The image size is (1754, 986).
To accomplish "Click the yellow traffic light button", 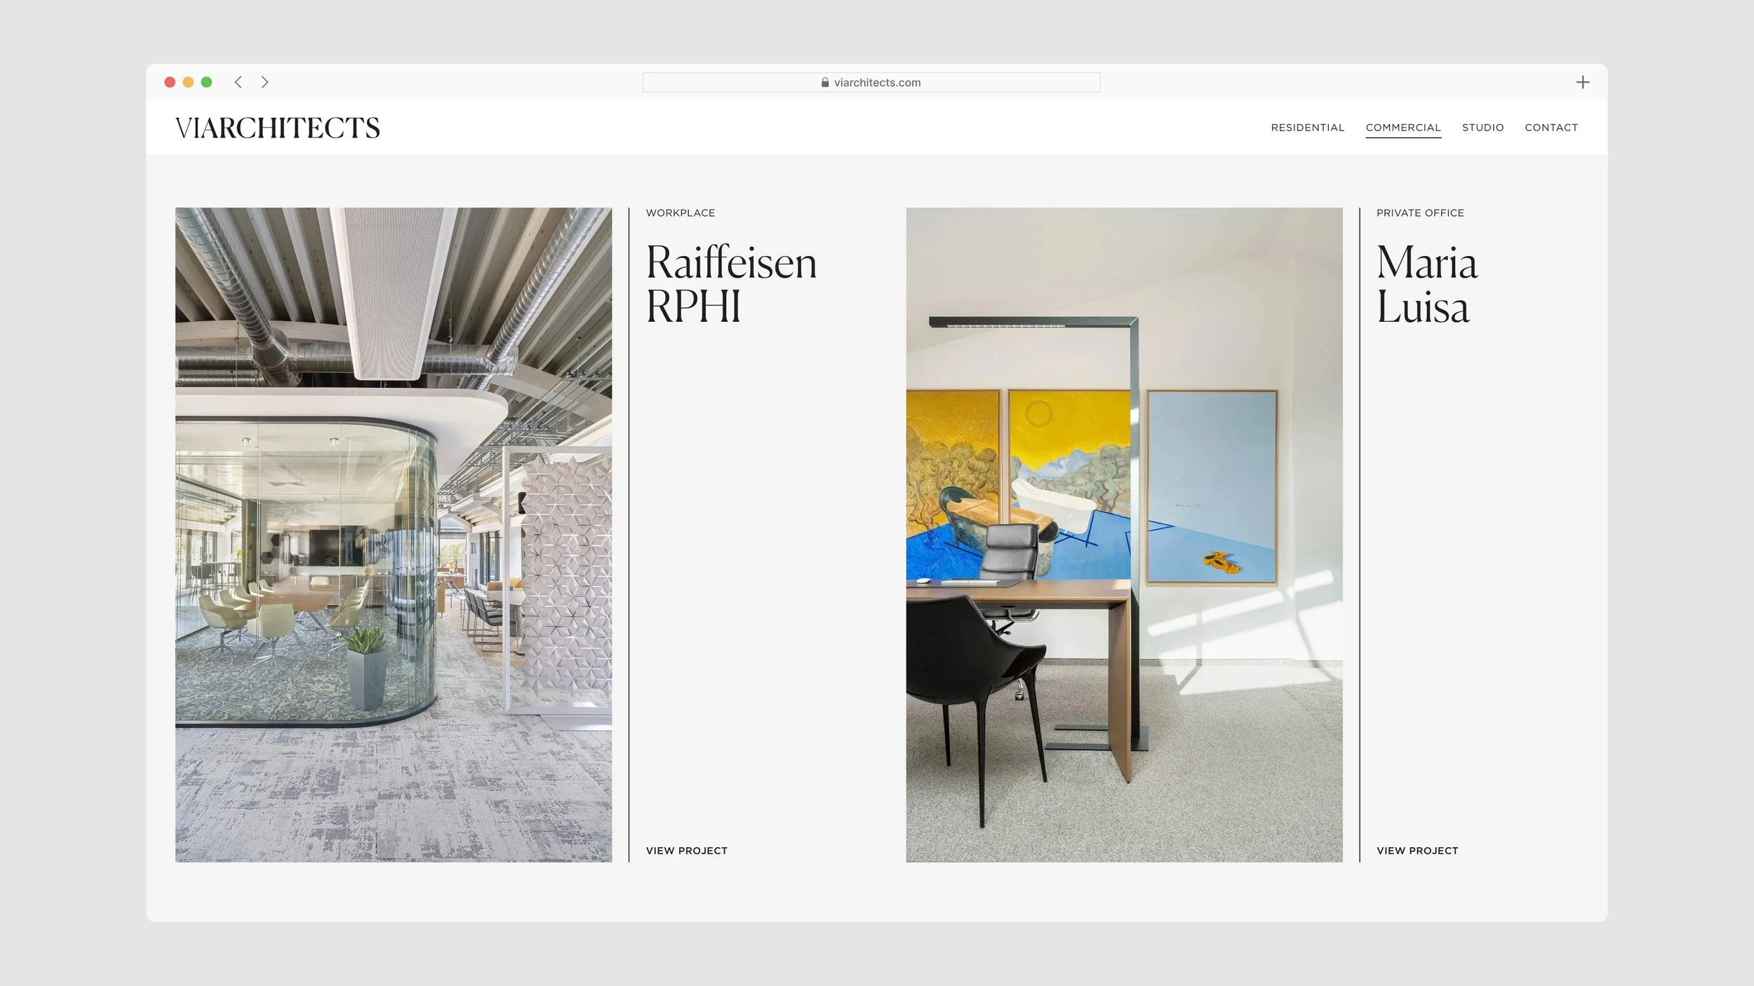I will tap(188, 82).
